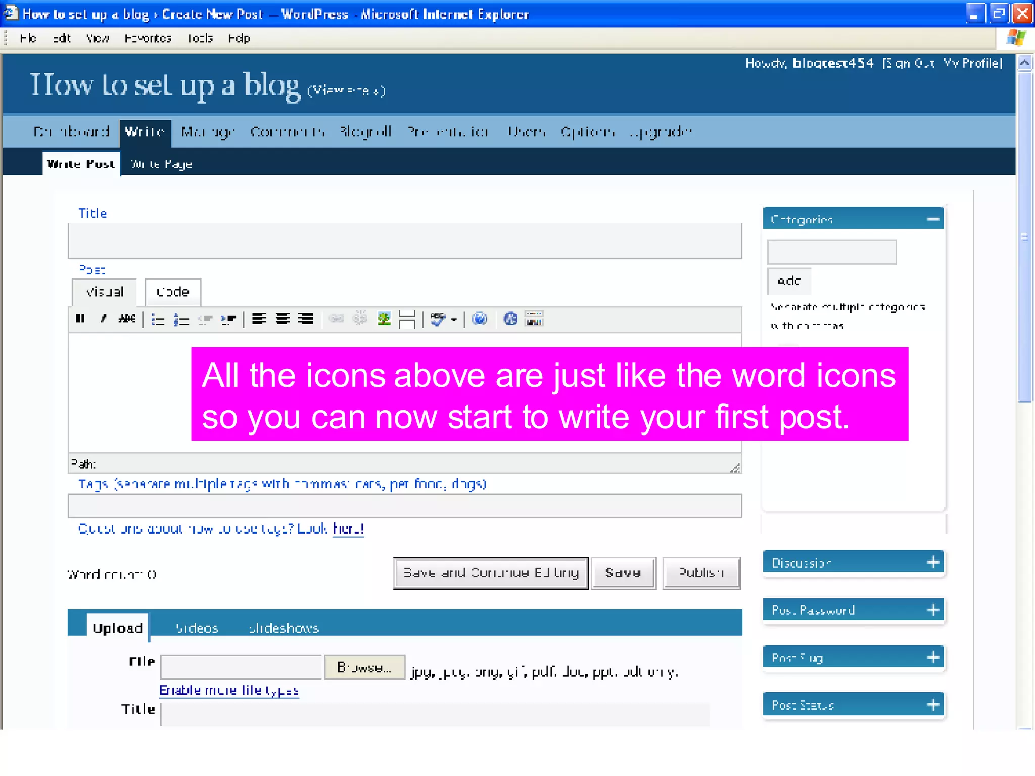The height and width of the screenshot is (776, 1035).
Task: Open the Upgrades tab
Action: click(661, 132)
